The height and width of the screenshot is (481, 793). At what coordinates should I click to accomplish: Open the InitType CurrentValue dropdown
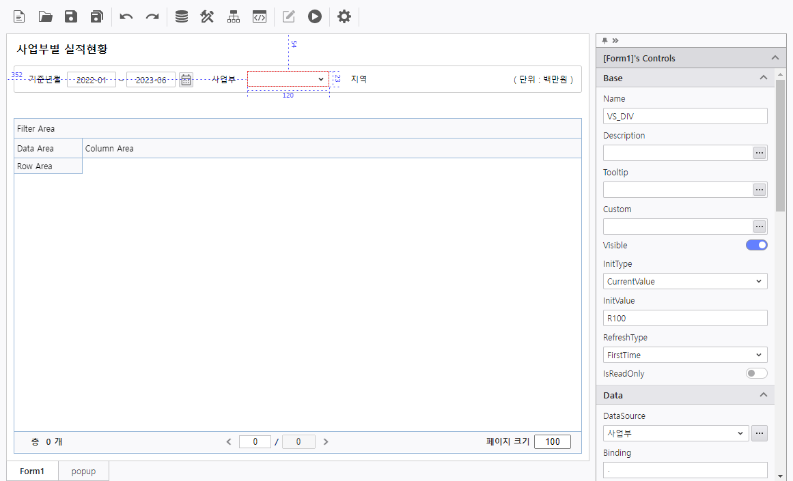click(685, 281)
